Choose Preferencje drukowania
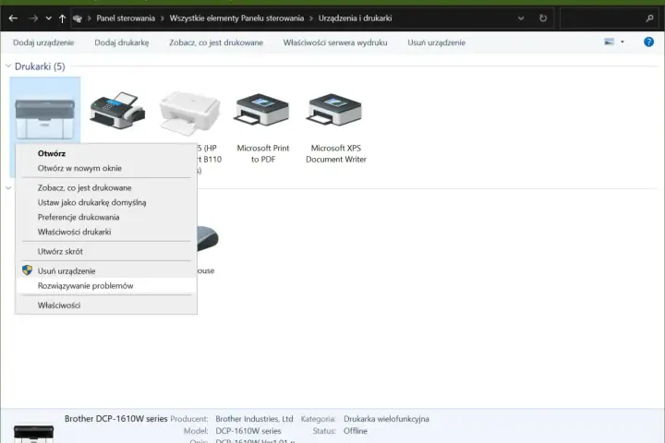 (x=106, y=217)
